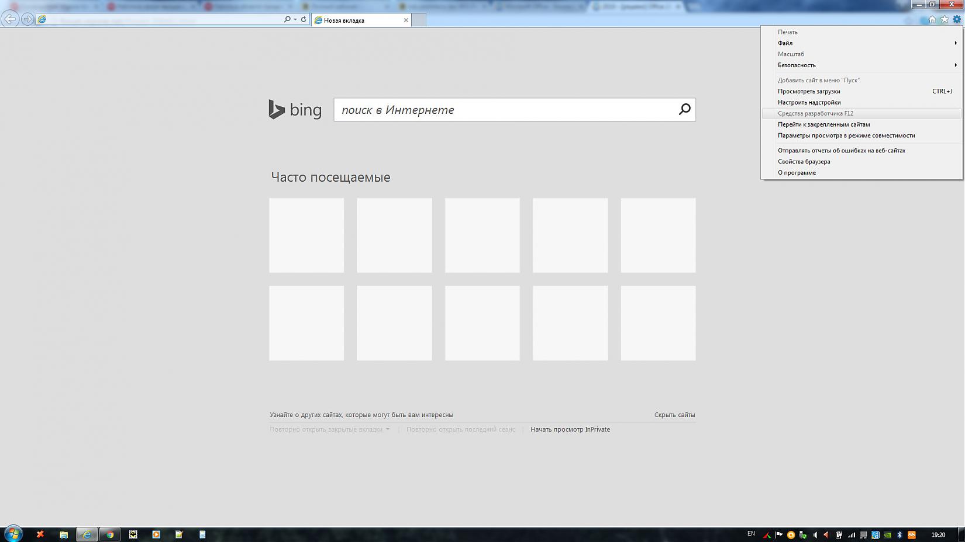Open Windows Explorer folder from taskbar

click(x=64, y=534)
